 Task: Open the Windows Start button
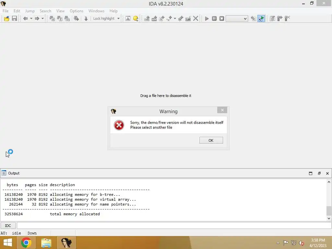[8, 243]
